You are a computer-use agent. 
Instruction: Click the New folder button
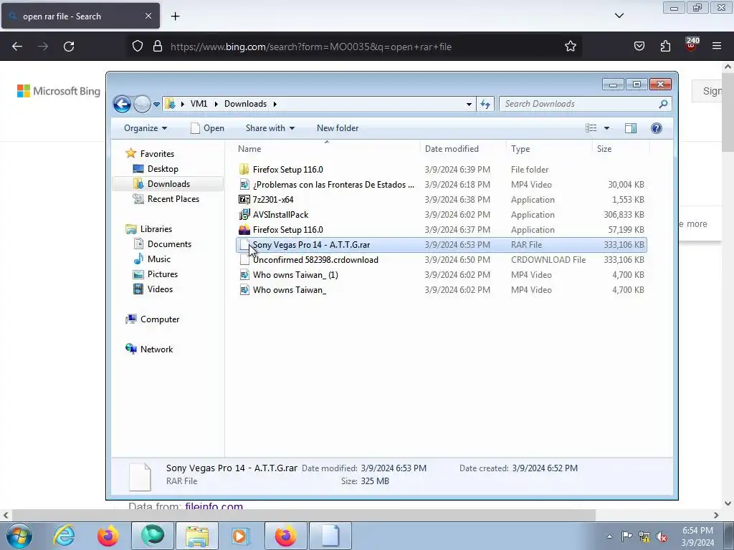338,128
